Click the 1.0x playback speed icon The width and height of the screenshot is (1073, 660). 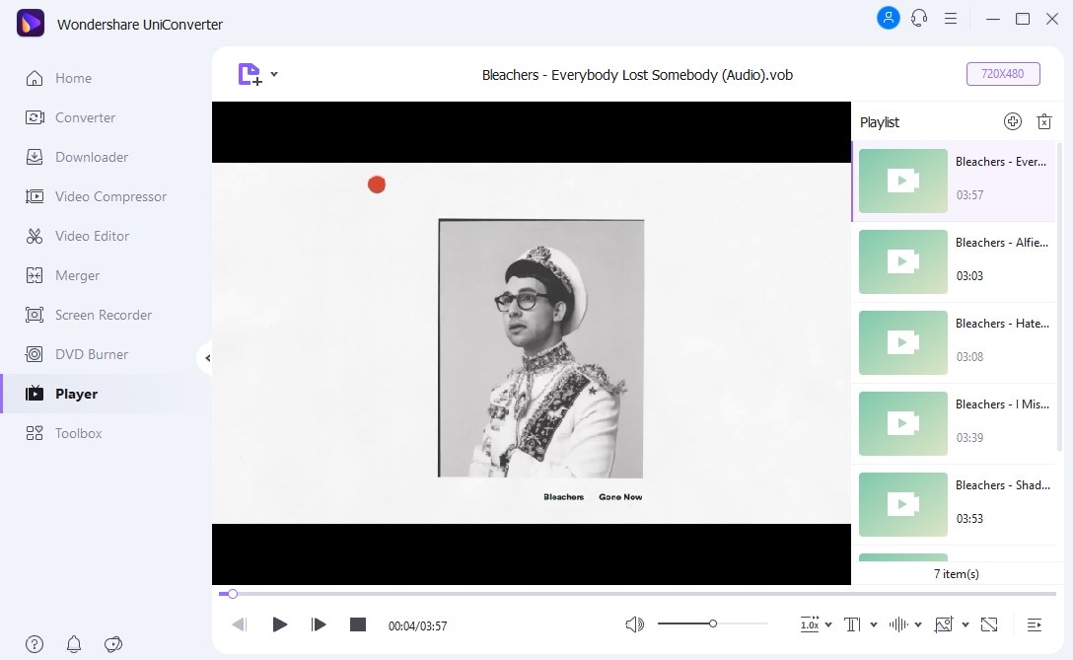tap(810, 624)
